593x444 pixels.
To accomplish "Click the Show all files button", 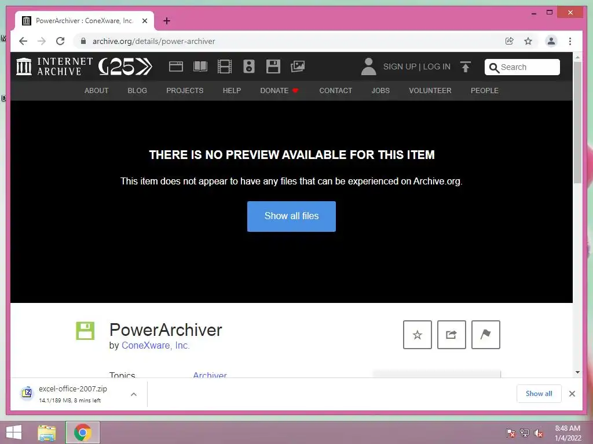I will tap(292, 216).
